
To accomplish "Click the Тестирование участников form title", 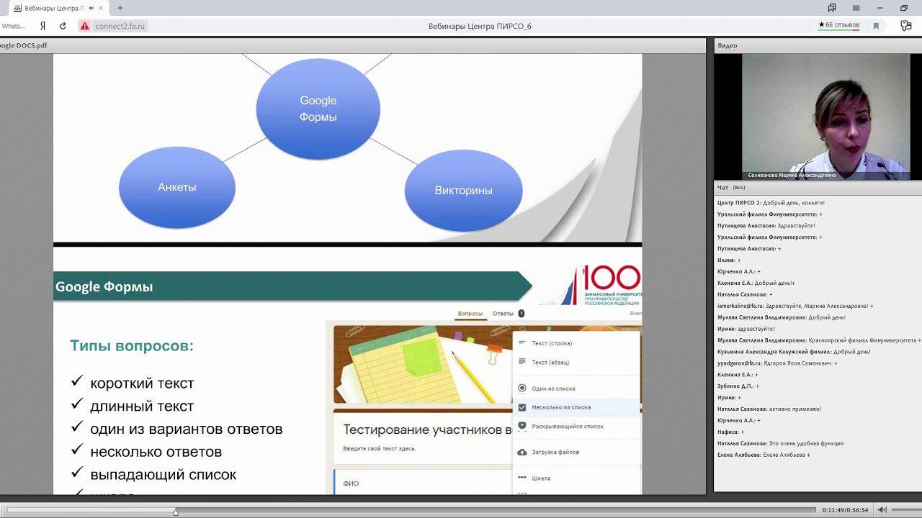I will coord(427,430).
